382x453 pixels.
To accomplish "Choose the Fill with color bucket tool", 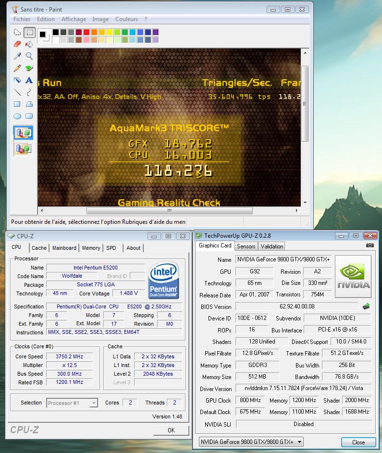I will [29, 44].
